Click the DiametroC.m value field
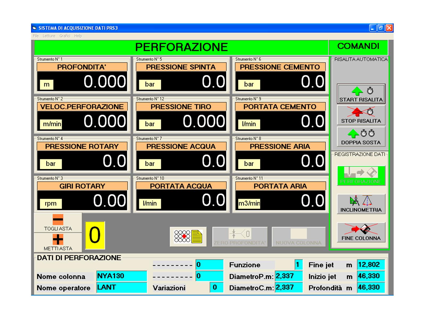Viewport: 425px width, 319px height. click(289, 287)
